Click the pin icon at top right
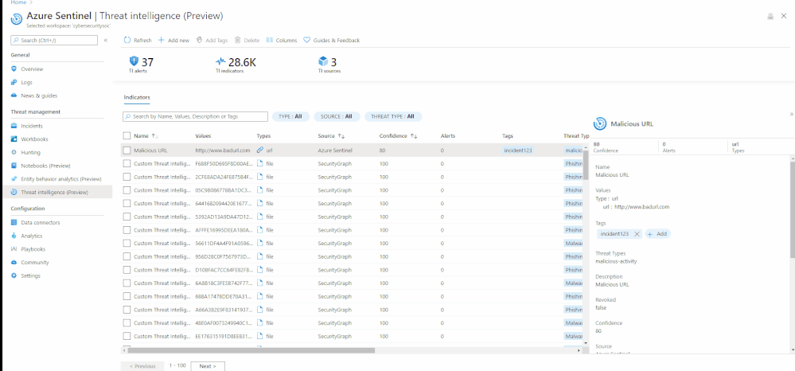Image resolution: width=795 pixels, height=371 pixels. (x=770, y=16)
